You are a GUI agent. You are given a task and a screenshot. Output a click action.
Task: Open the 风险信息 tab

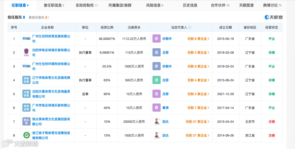[x=154, y=5]
